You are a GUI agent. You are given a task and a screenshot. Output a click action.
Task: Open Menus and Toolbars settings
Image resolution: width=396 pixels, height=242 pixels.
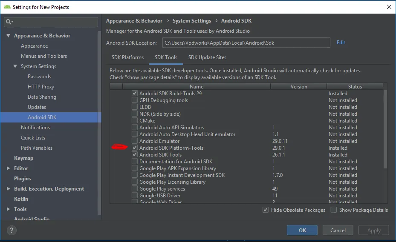[44, 56]
